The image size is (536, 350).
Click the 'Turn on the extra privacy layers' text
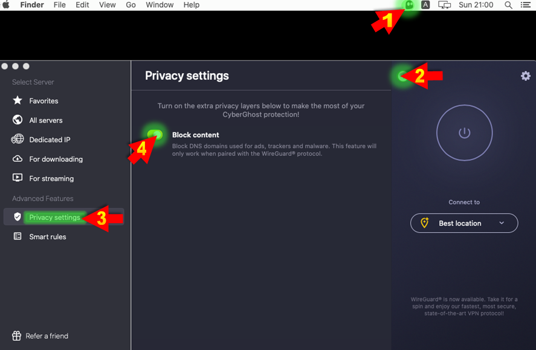pos(261,110)
